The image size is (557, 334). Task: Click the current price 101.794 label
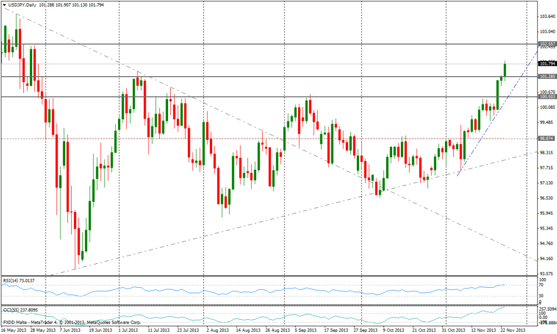point(546,64)
